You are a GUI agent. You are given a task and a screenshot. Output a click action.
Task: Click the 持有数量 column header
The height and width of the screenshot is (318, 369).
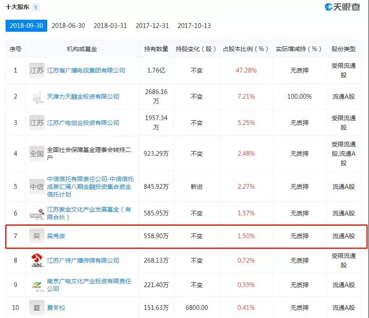156,49
